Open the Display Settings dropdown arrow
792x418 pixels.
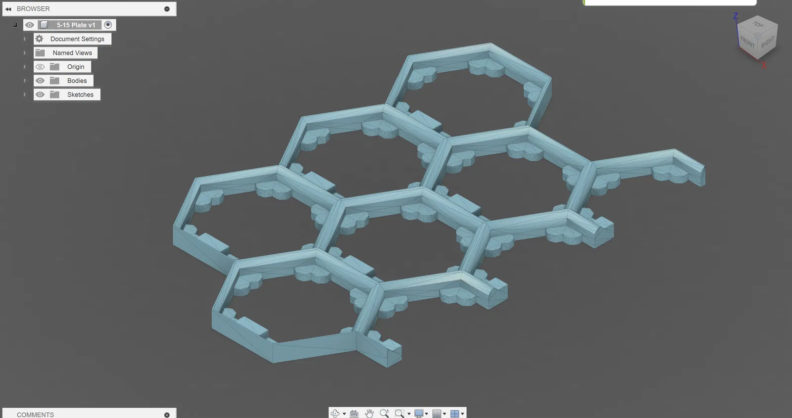point(427,414)
